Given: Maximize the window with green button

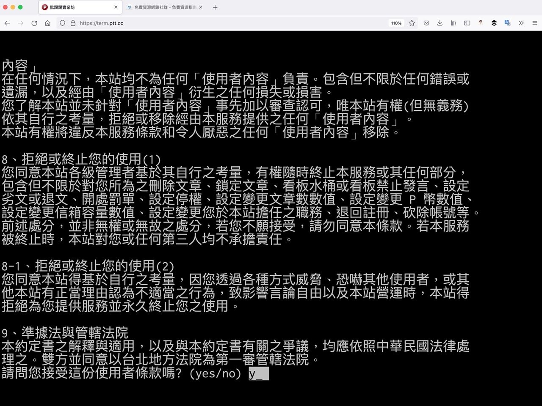Looking at the screenshot, I should pos(20,7).
